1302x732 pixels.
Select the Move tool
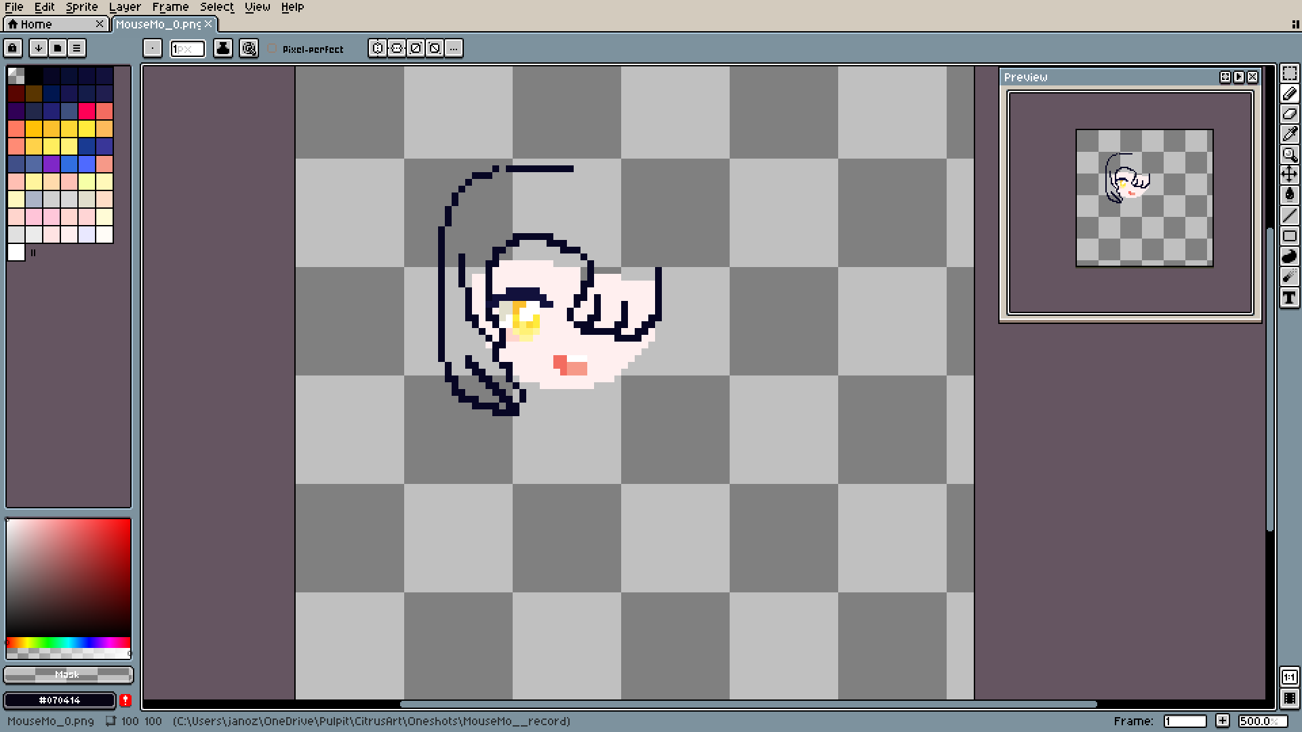(x=1289, y=175)
